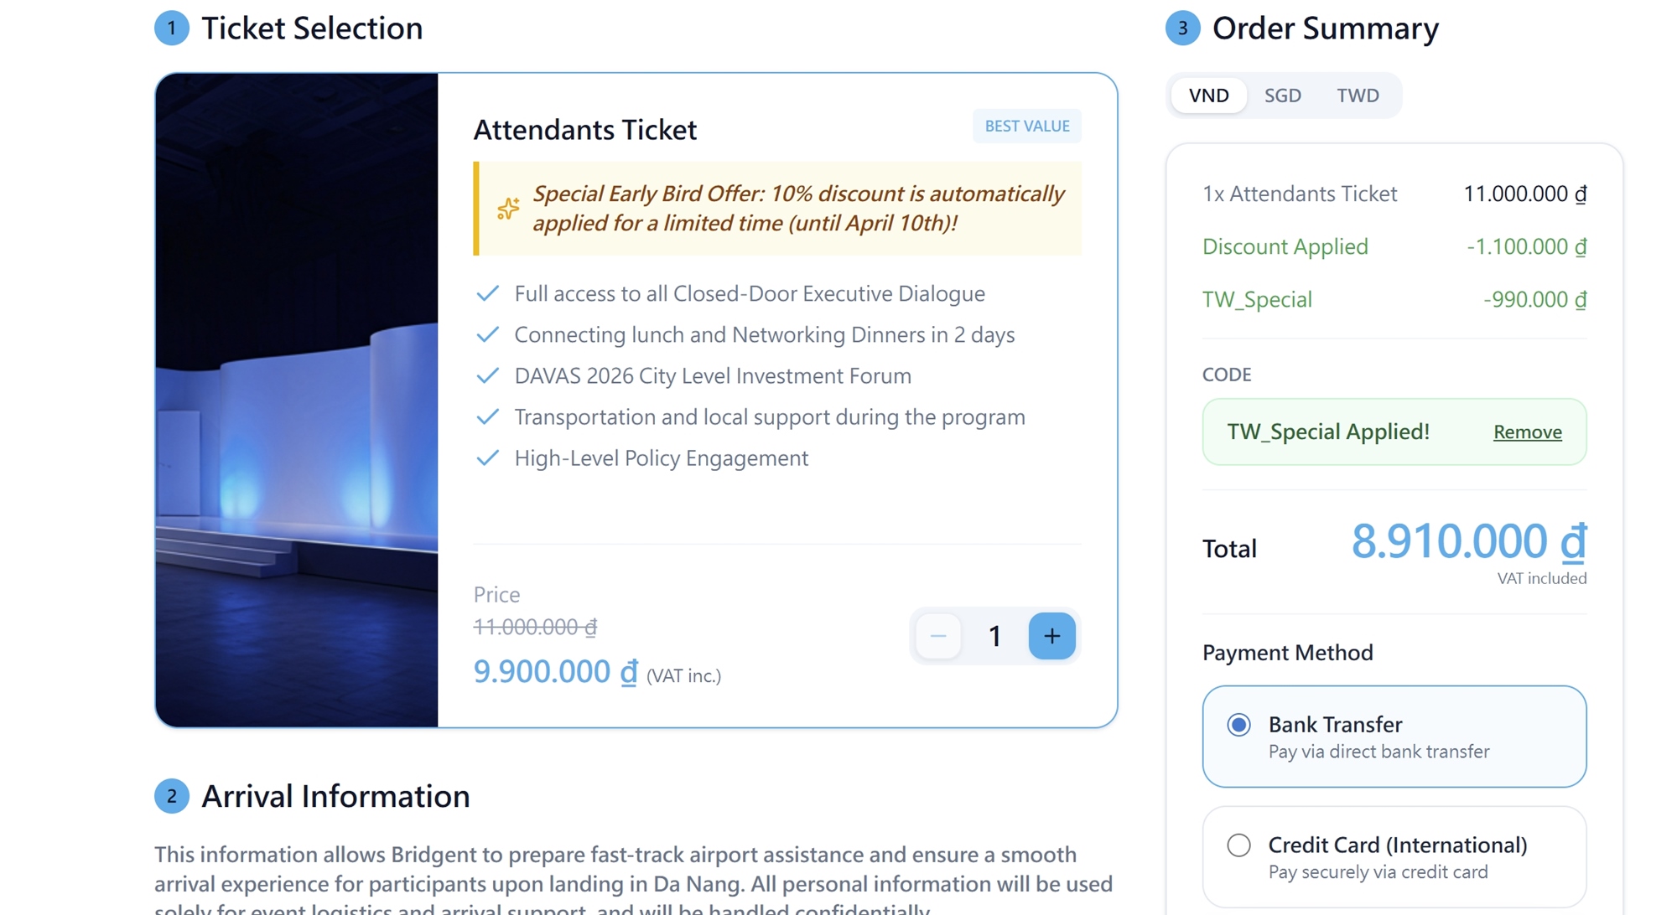1677x915 pixels.
Task: Click step 1 circle badge for Ticket Selection
Action: (x=172, y=28)
